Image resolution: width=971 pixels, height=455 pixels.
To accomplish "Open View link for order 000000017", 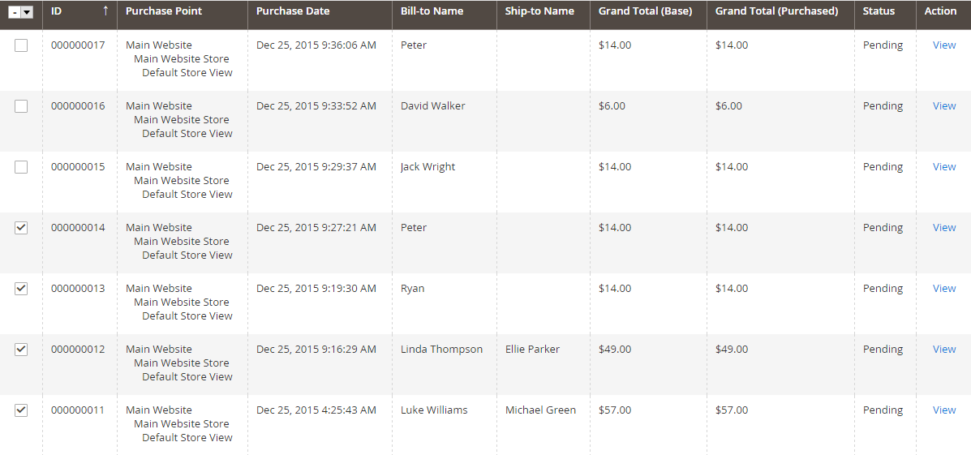I will click(944, 45).
